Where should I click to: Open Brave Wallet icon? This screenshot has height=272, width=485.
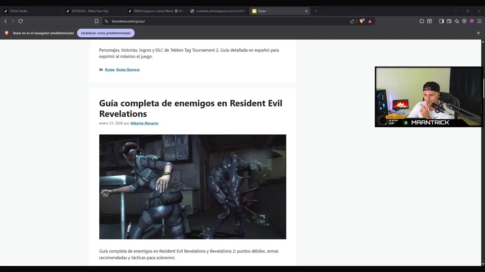(x=449, y=21)
